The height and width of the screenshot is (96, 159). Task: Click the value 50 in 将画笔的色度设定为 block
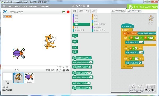pos(91,77)
